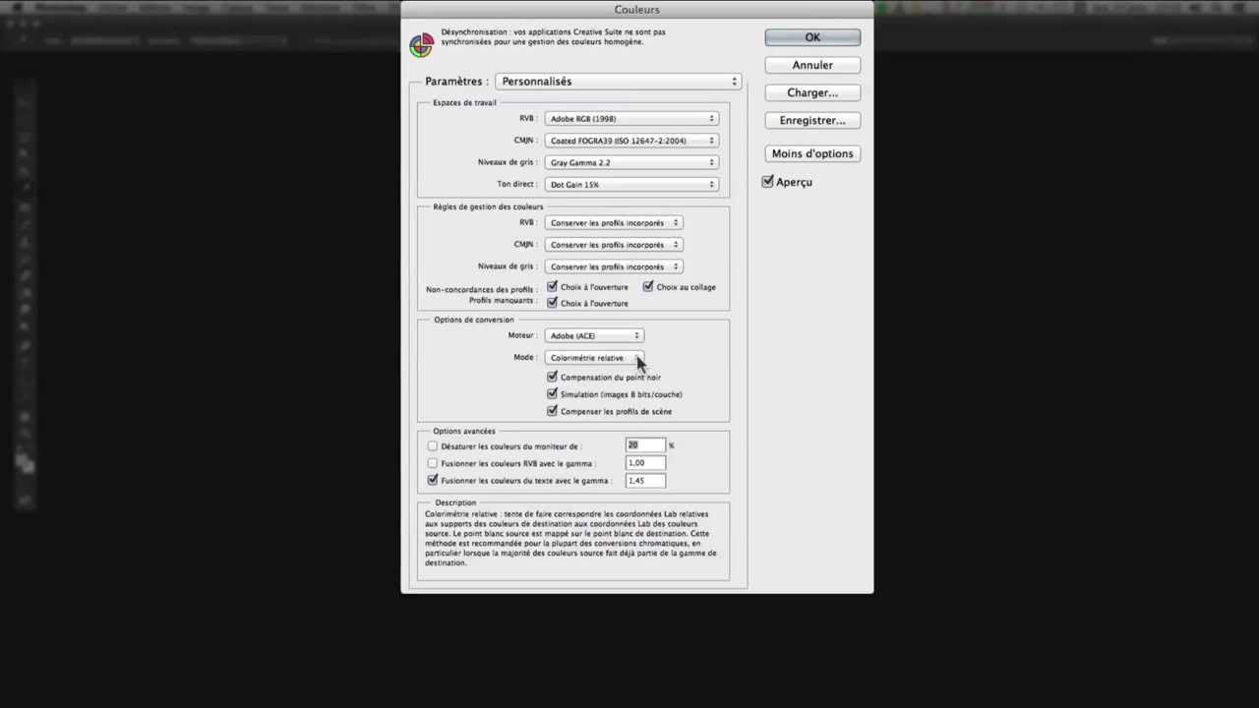Click the Couleurs dialog title
1259x708 pixels.
pos(636,10)
